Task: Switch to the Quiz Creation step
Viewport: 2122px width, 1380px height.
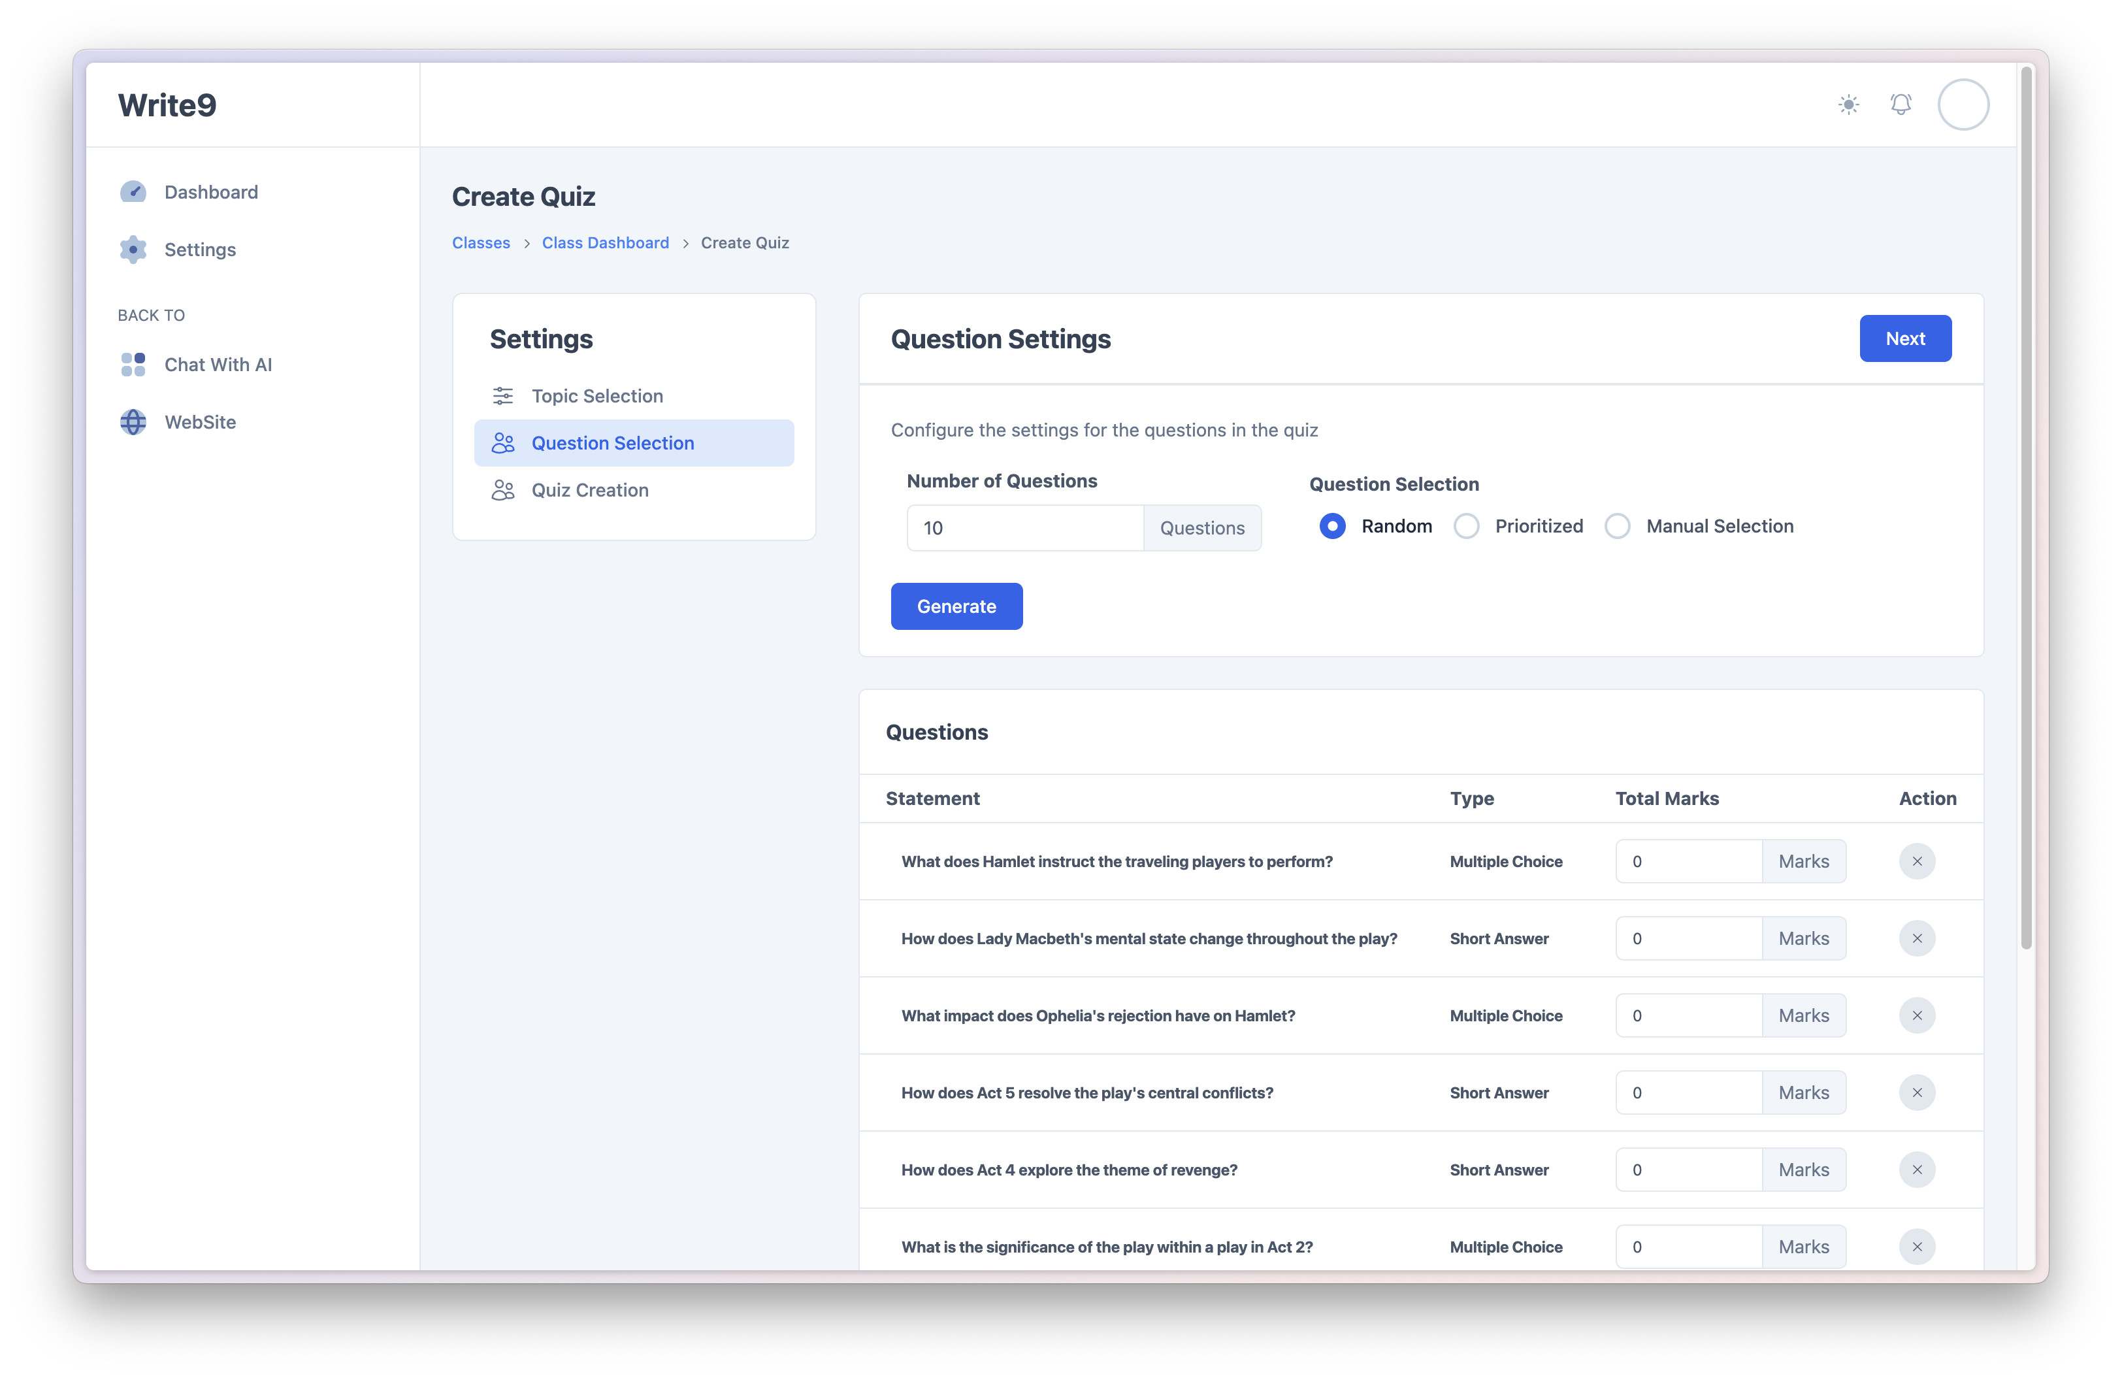Action: tap(589, 490)
